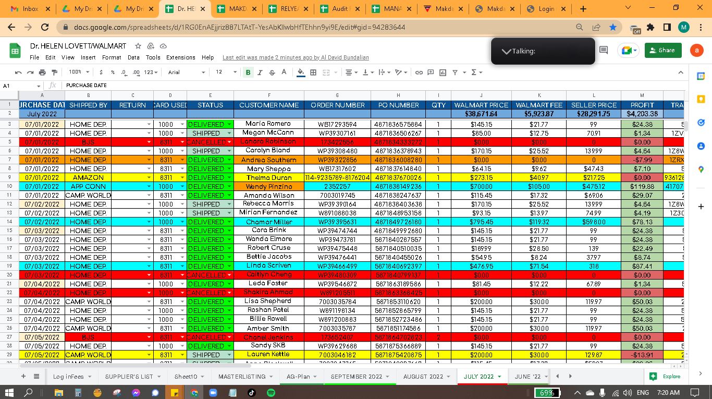Screen dimensions: 712x399
Task: Insert a link using the toolbar icon
Action: 419,72
